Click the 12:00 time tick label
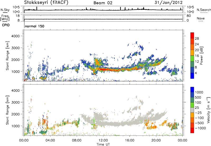The width and height of the screenshot is (211, 146). [x=103, y=140]
